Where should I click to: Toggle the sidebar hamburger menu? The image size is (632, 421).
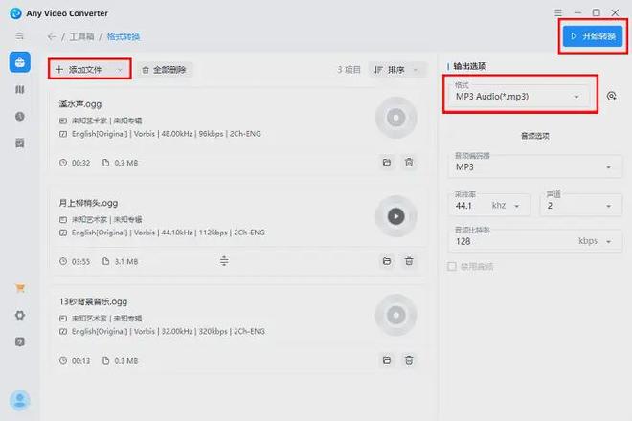click(x=20, y=36)
